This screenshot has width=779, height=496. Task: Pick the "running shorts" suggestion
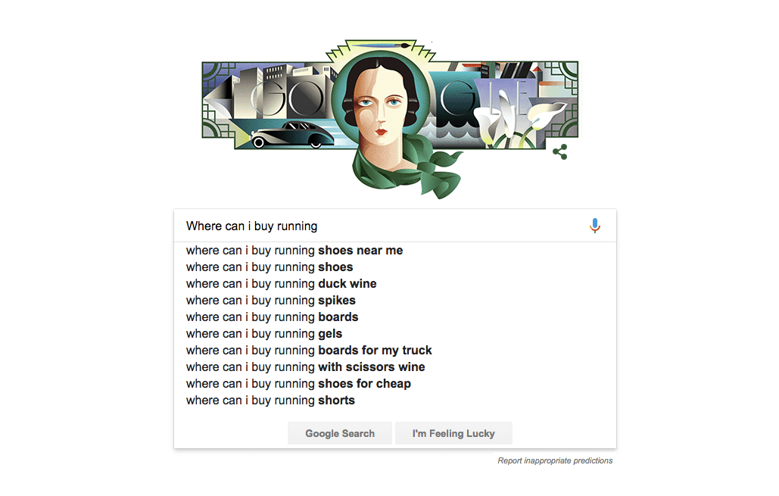point(270,401)
